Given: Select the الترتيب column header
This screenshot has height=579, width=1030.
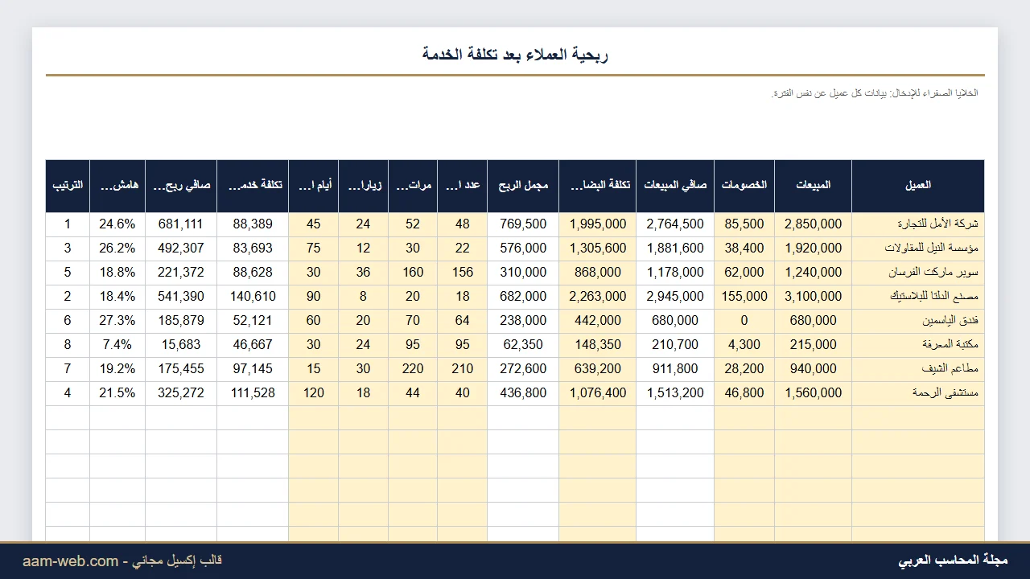Looking at the screenshot, I should 68,185.
